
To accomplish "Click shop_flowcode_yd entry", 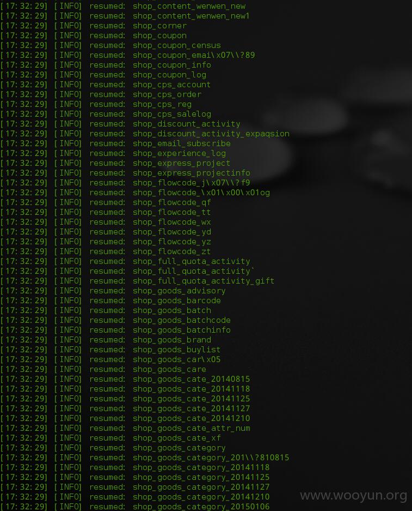I will 171,232.
